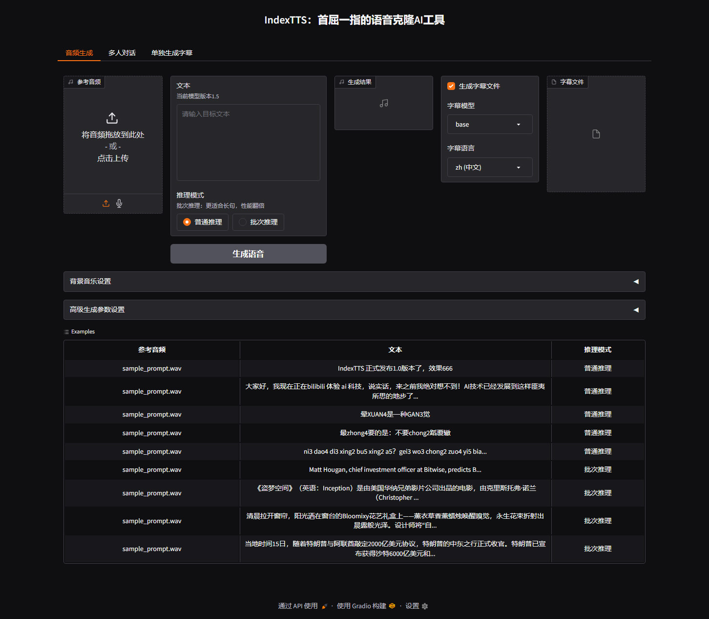Image resolution: width=709 pixels, height=619 pixels.
Task: Switch to the 音频生成 tab
Action: pos(79,53)
